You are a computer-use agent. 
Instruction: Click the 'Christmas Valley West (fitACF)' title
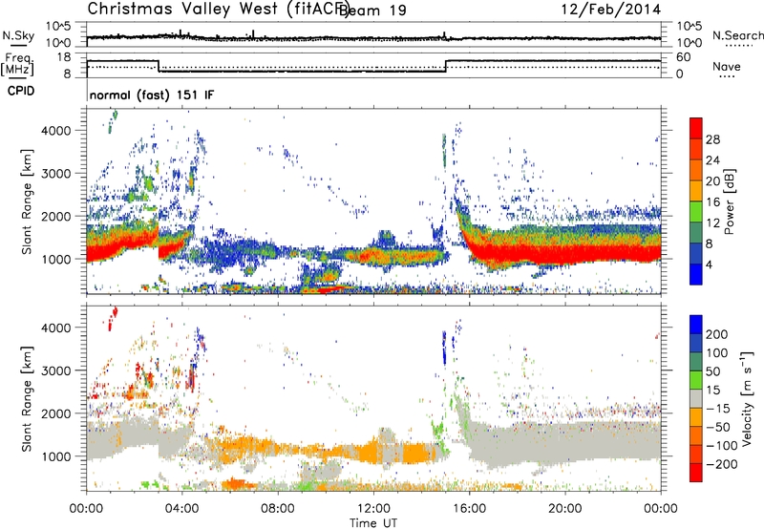coord(218,9)
